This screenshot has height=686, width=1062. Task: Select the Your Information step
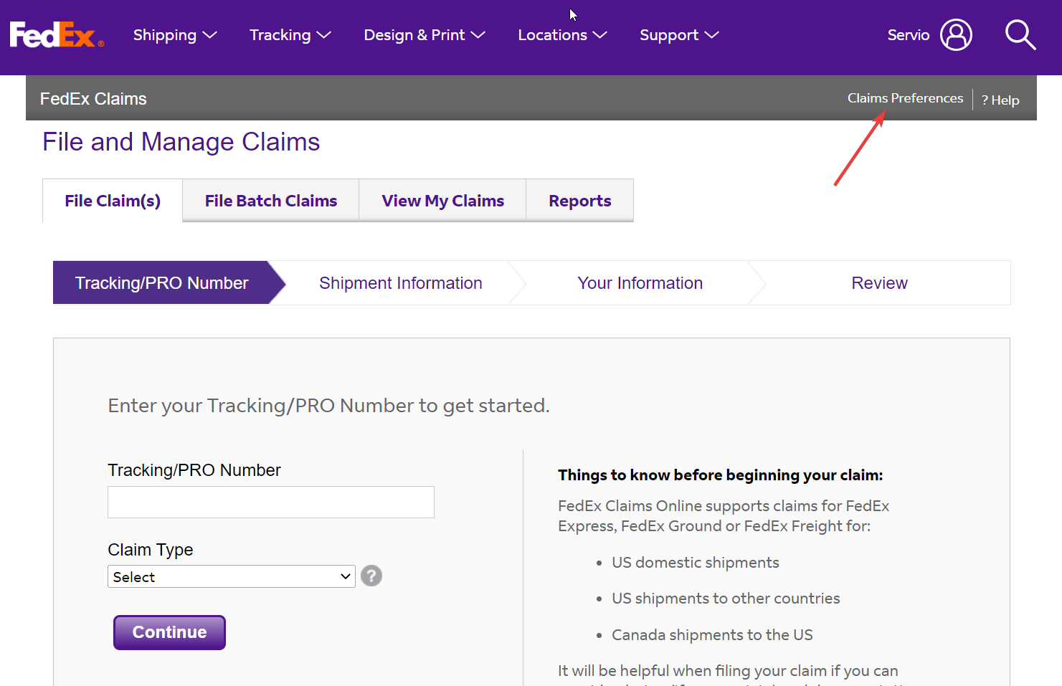coord(640,283)
